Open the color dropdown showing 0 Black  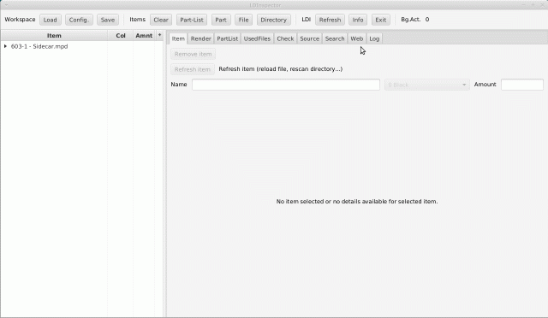click(x=427, y=85)
